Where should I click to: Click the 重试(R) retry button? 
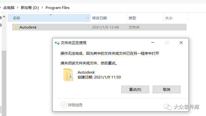tap(135, 89)
